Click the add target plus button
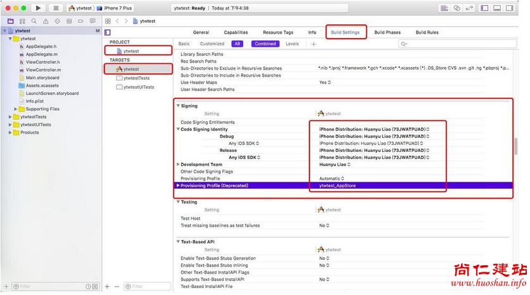 [106, 287]
